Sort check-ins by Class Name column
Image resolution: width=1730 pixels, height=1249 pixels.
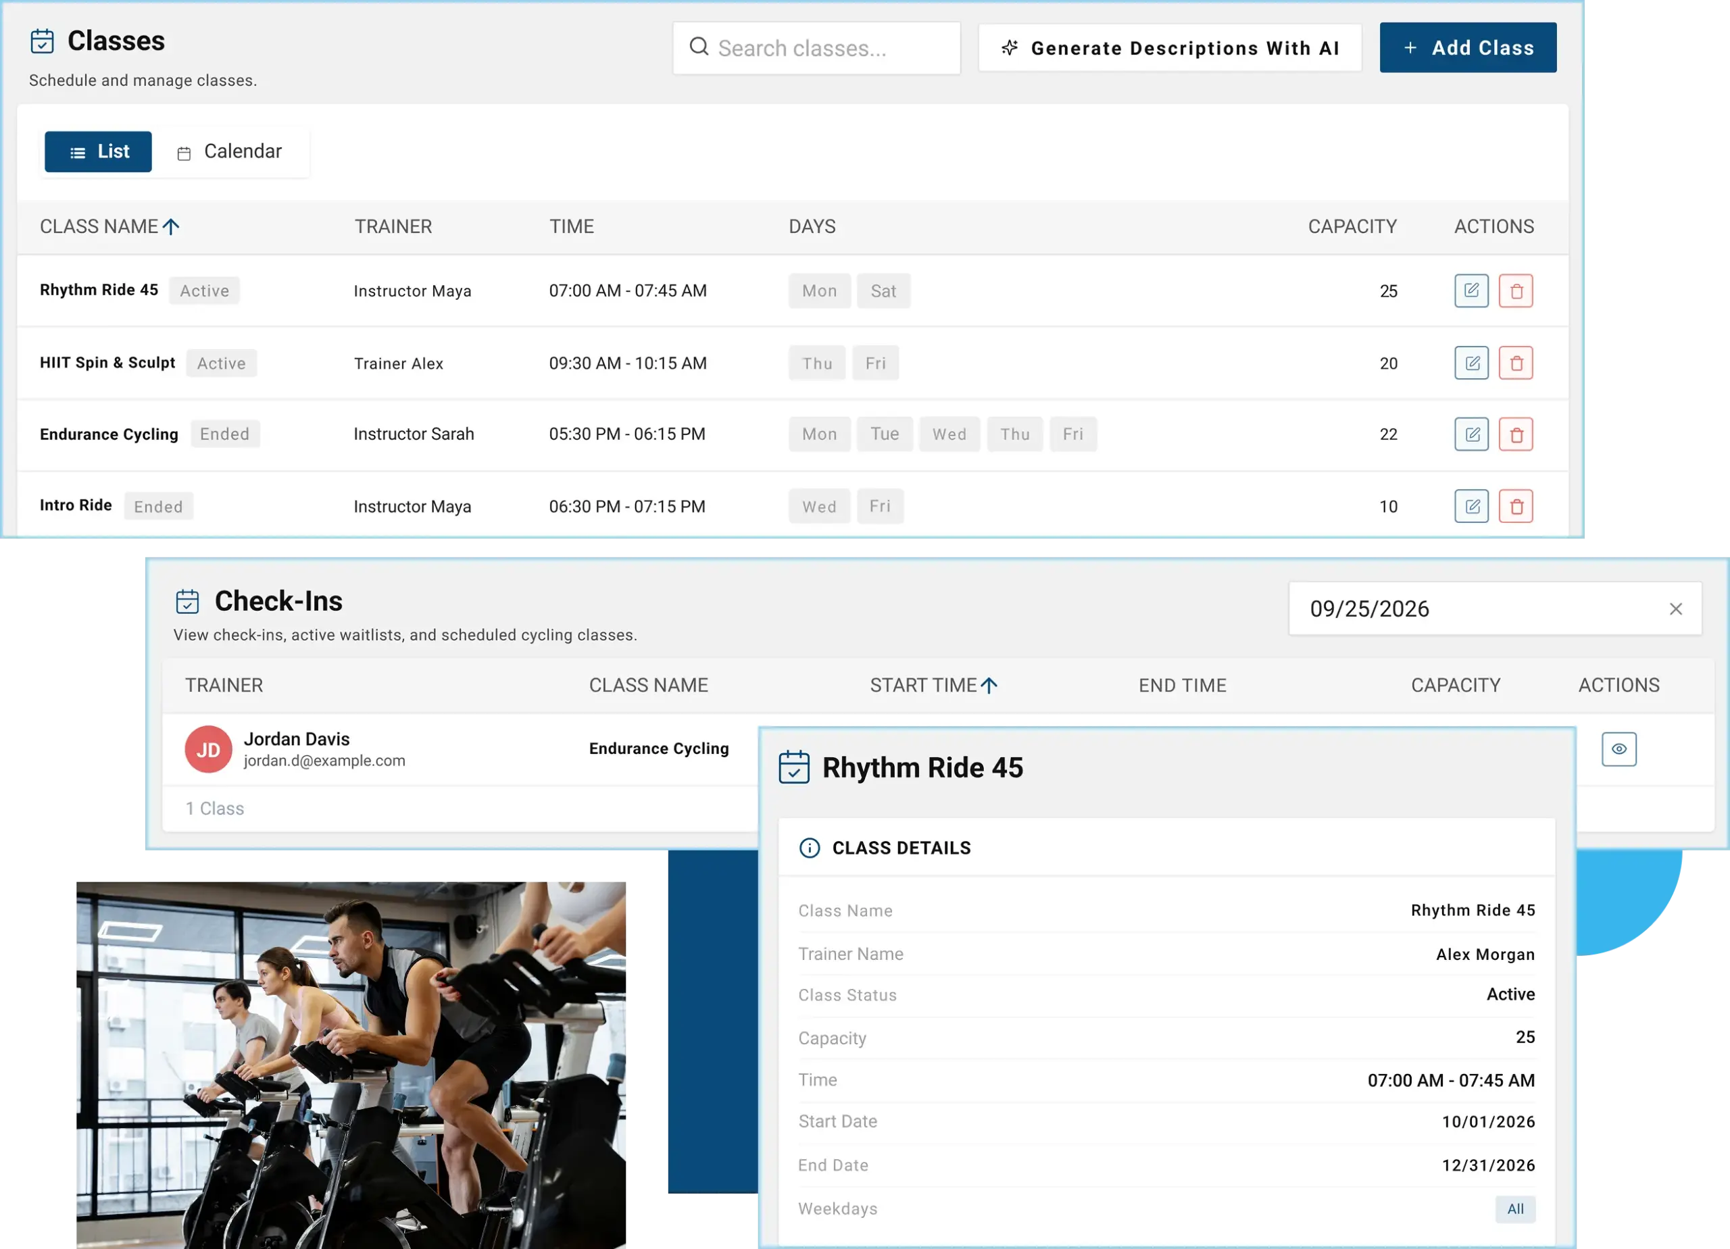coord(648,686)
